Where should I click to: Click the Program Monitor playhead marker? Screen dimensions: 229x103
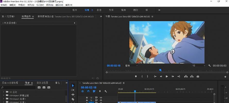(160, 70)
